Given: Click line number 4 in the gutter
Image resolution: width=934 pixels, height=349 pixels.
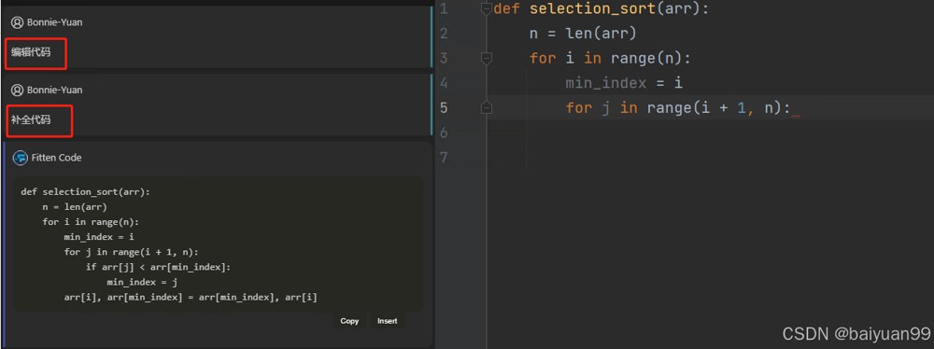Looking at the screenshot, I should tap(443, 83).
